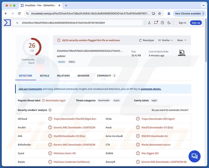Click the VirusTotal logo icon
The image size is (209, 168).
tap(7, 23)
